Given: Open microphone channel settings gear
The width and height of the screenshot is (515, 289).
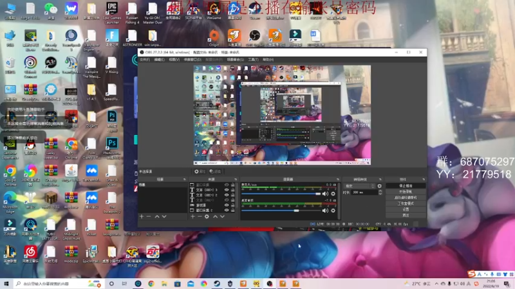Looking at the screenshot, I should coord(333,194).
